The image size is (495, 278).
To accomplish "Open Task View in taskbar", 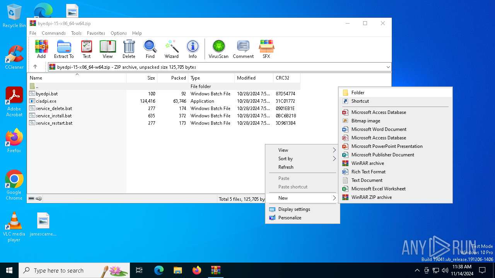I will coord(139,270).
